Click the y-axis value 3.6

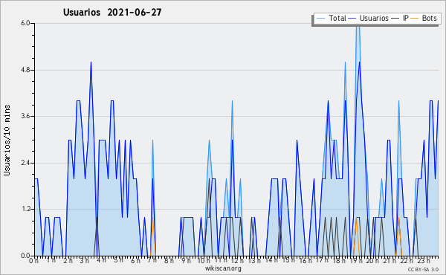click(x=25, y=116)
